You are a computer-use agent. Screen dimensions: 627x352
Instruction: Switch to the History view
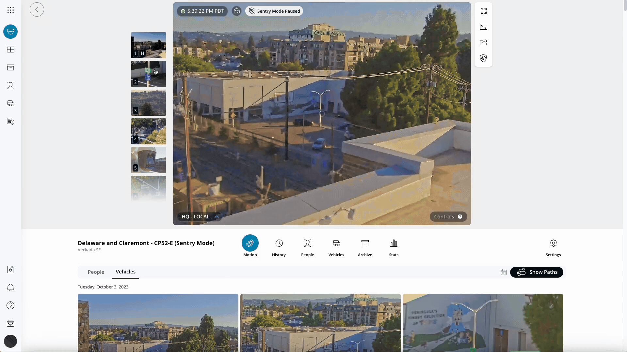(279, 248)
